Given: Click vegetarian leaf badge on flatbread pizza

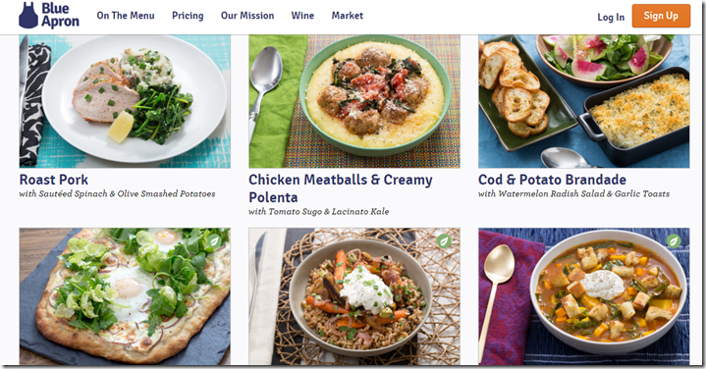Looking at the screenshot, I should pos(214,241).
